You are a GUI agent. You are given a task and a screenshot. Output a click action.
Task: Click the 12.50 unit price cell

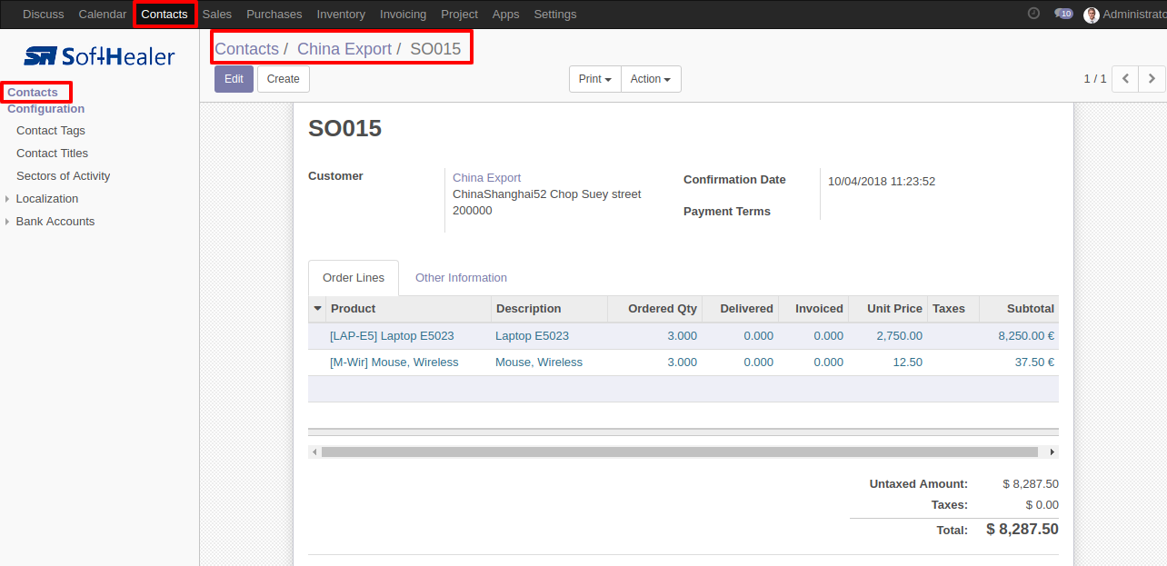(x=908, y=362)
